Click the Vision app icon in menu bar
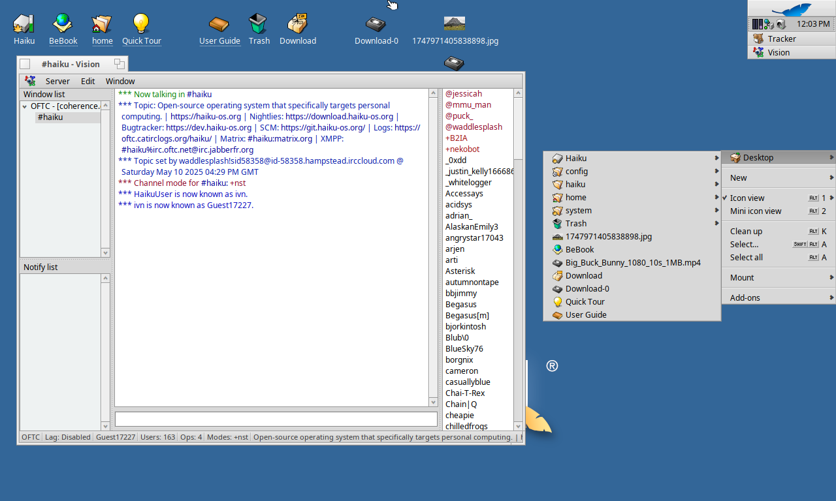The image size is (836, 501). pos(30,81)
